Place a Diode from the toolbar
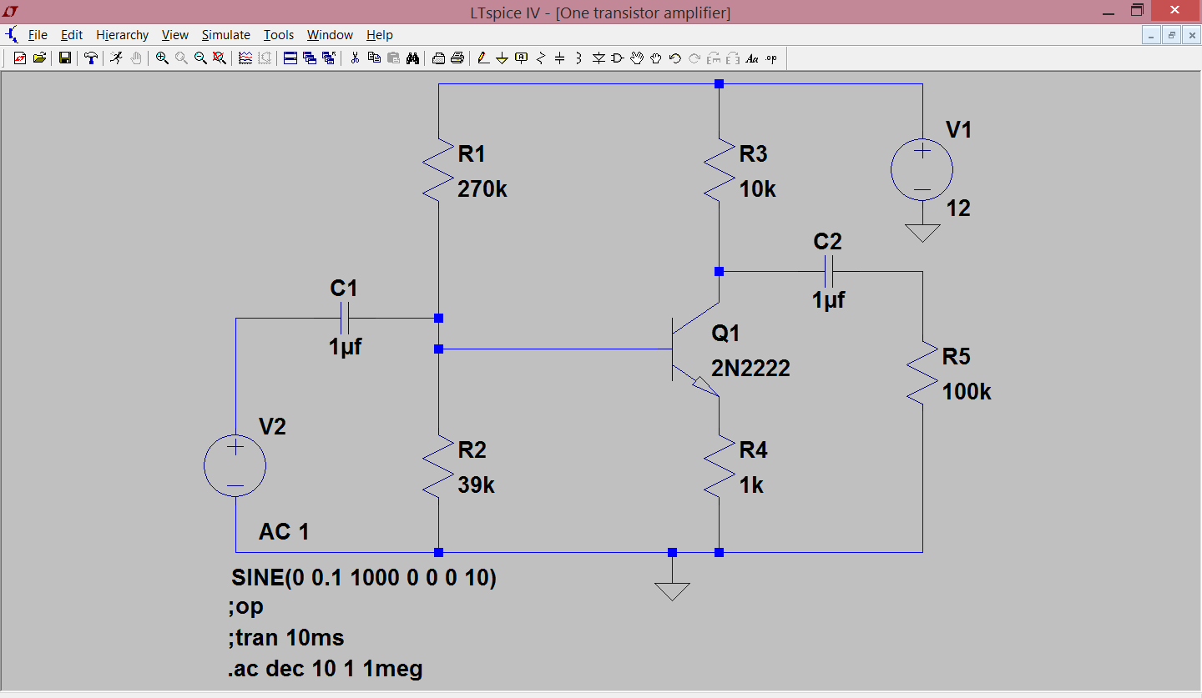1202x698 pixels. point(598,58)
